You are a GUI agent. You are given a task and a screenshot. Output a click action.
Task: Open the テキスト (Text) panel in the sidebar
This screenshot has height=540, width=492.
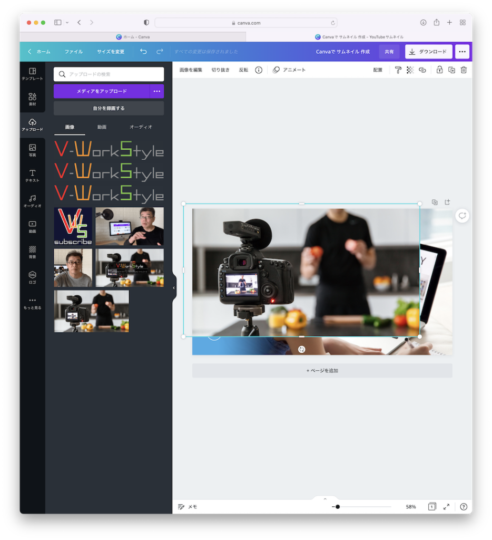pyautogui.click(x=32, y=175)
